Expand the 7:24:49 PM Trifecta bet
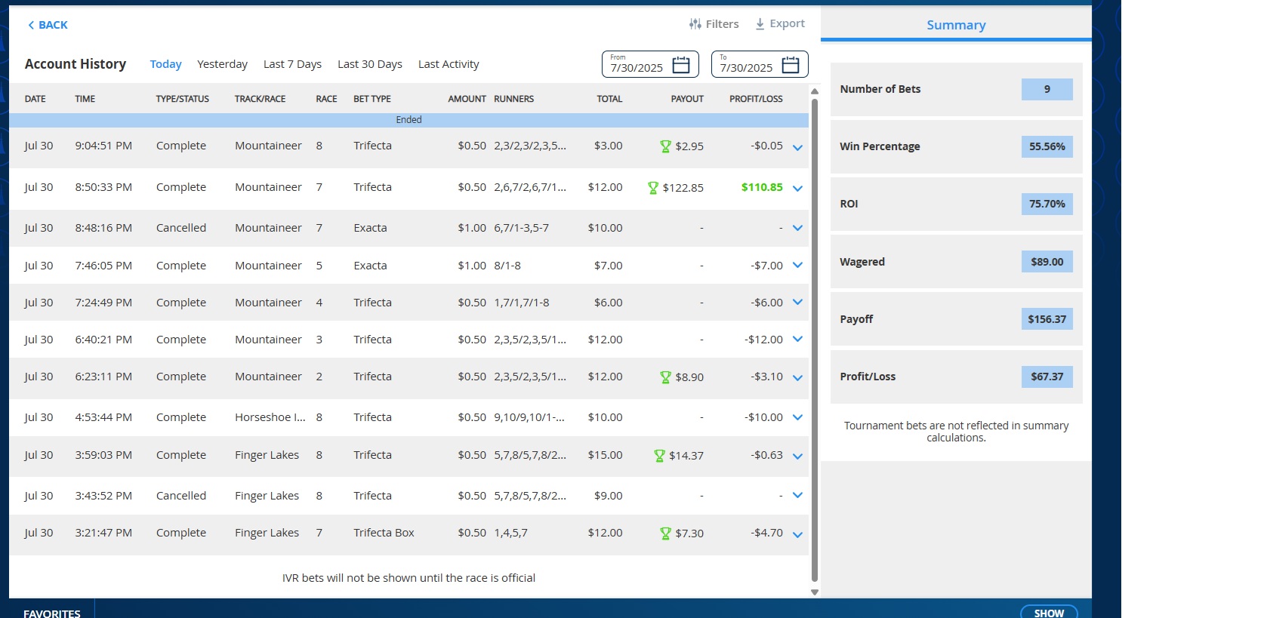1267x618 pixels. pyautogui.click(x=797, y=302)
